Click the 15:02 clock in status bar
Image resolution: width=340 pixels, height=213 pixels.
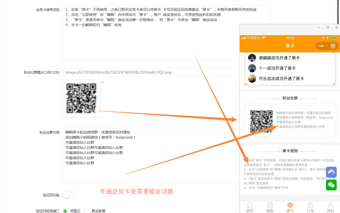click(290, 38)
